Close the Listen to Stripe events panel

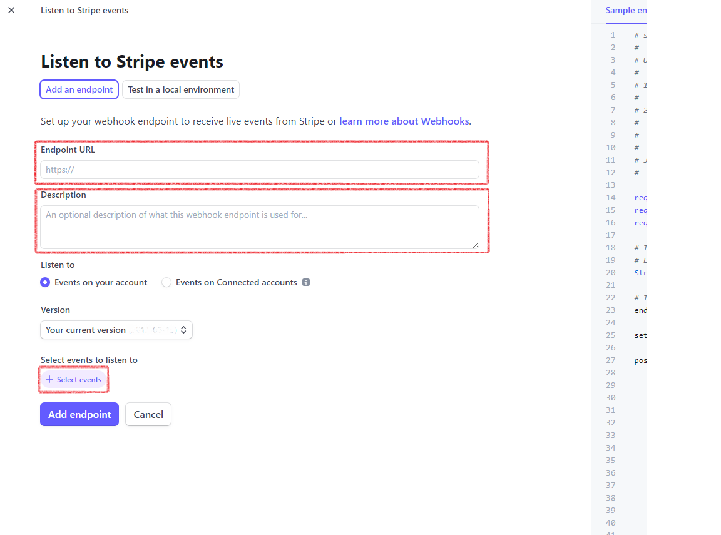(x=11, y=10)
